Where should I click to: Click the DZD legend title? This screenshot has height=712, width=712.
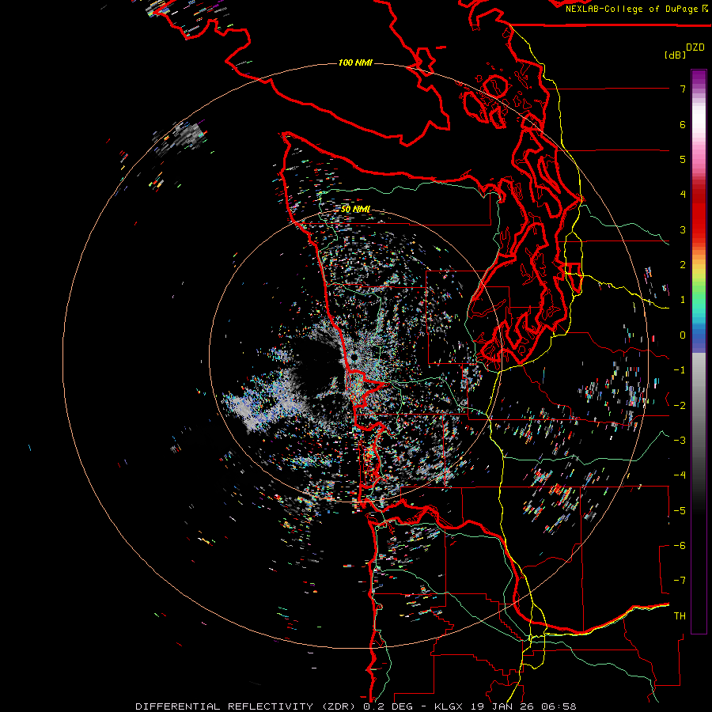pos(695,47)
